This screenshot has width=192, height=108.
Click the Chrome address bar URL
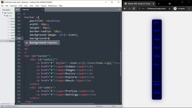click(156, 9)
